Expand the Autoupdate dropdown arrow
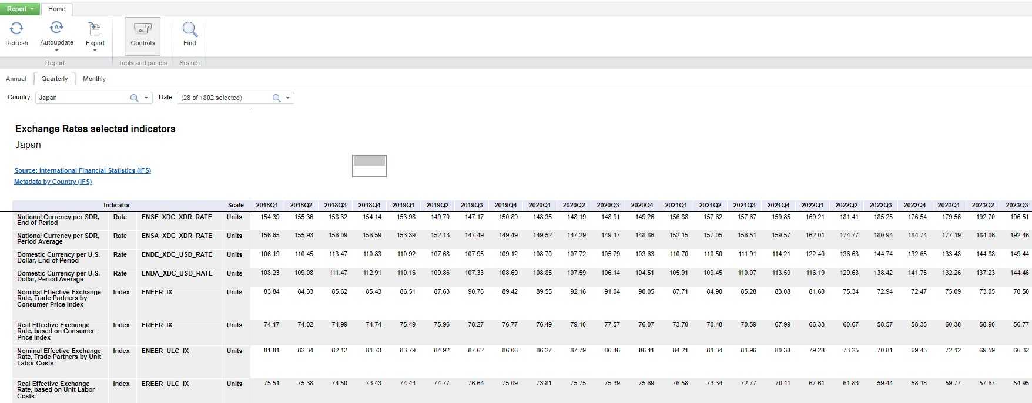 click(56, 51)
